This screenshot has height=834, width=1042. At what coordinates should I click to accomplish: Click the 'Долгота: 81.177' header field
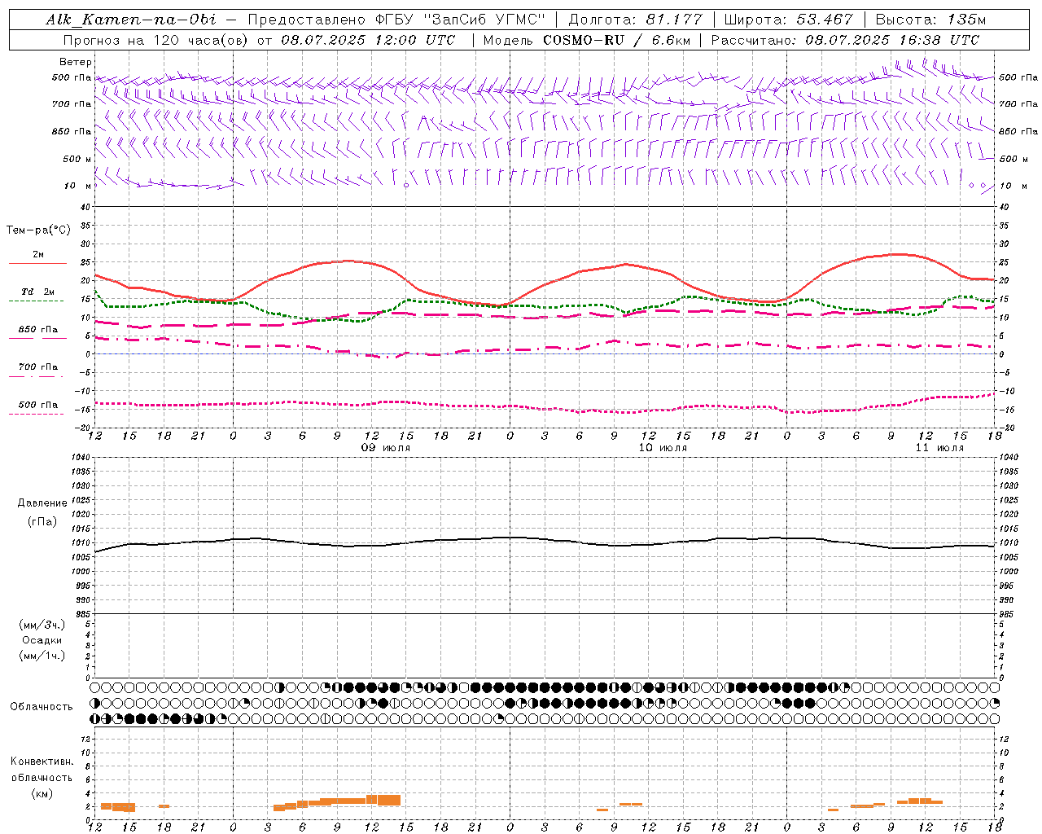[x=635, y=20]
